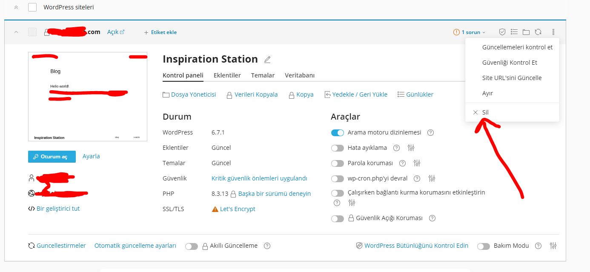
Task: Collapse all sites with double chevron
Action: (x=16, y=7)
